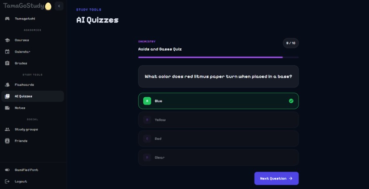The width and height of the screenshot is (369, 189).
Task: Toggle the Gamified Font switch
Action: pos(7,170)
